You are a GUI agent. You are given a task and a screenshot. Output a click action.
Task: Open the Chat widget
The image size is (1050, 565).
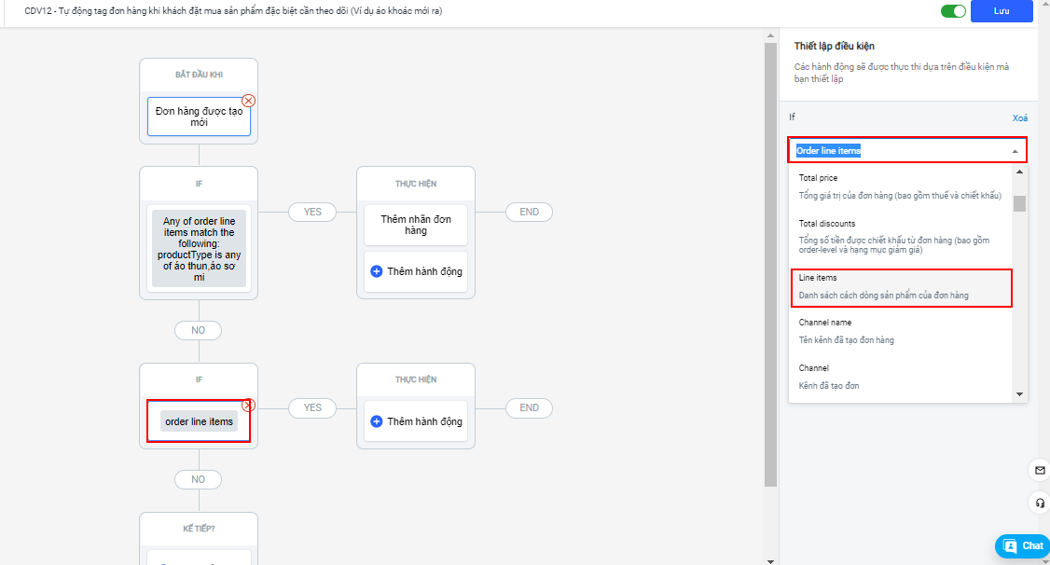click(x=1023, y=545)
